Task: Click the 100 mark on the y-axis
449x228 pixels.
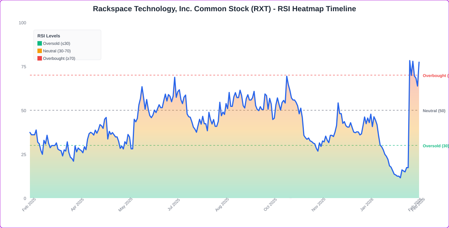Action: (x=23, y=23)
